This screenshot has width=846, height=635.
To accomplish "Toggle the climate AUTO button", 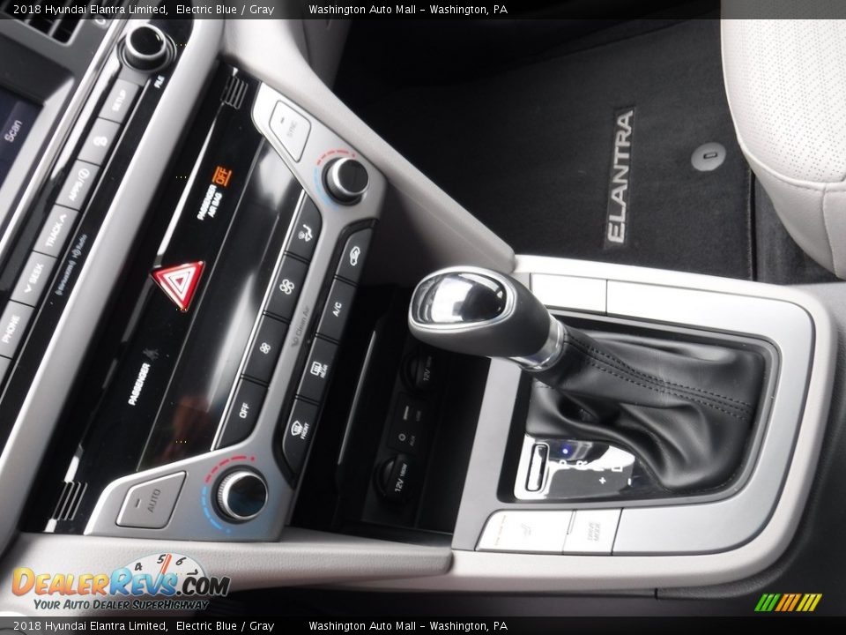I will point(151,501).
